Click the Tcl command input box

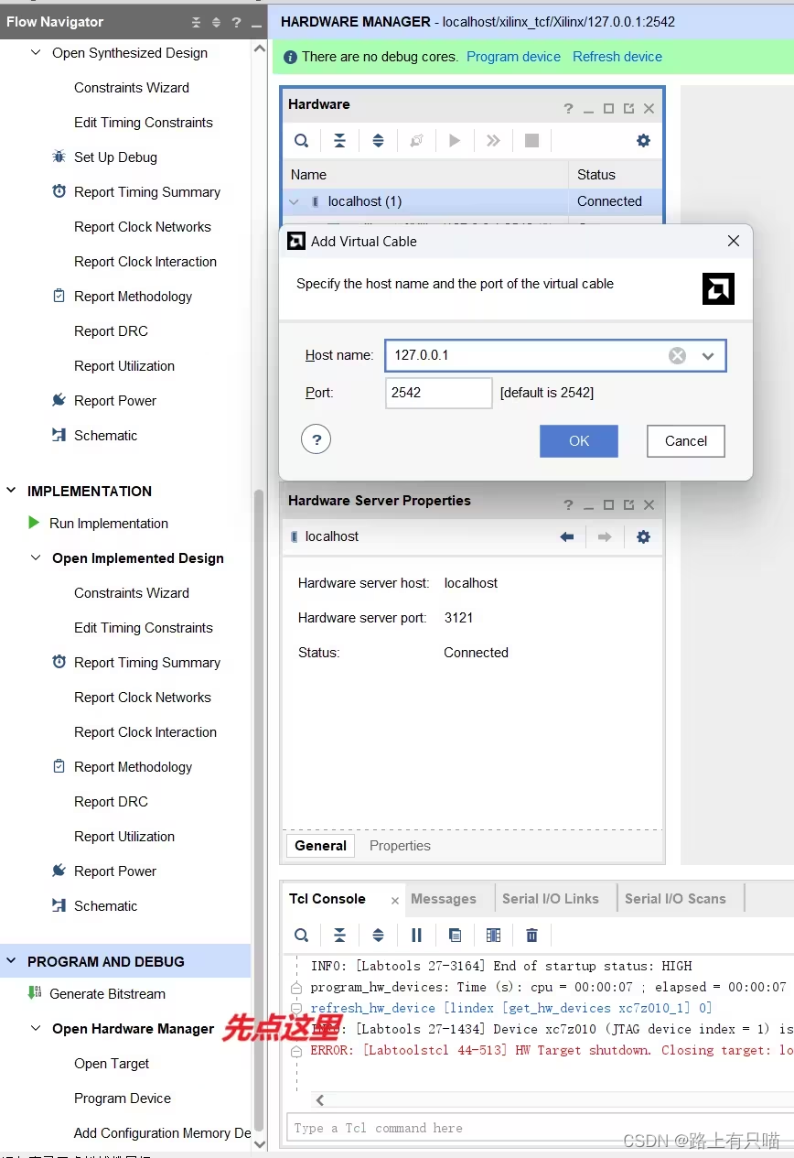[540, 1129]
